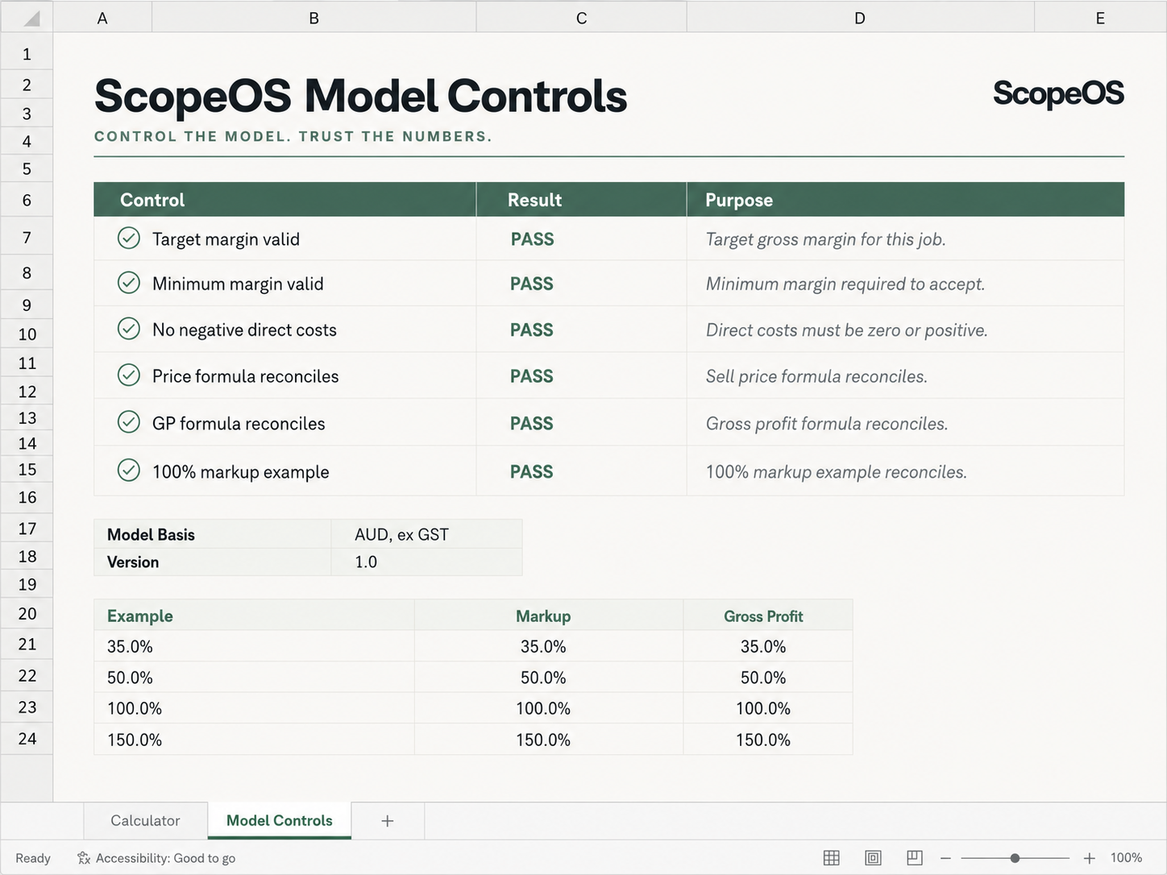Click check icon beside Price formula reconciles

[129, 375]
